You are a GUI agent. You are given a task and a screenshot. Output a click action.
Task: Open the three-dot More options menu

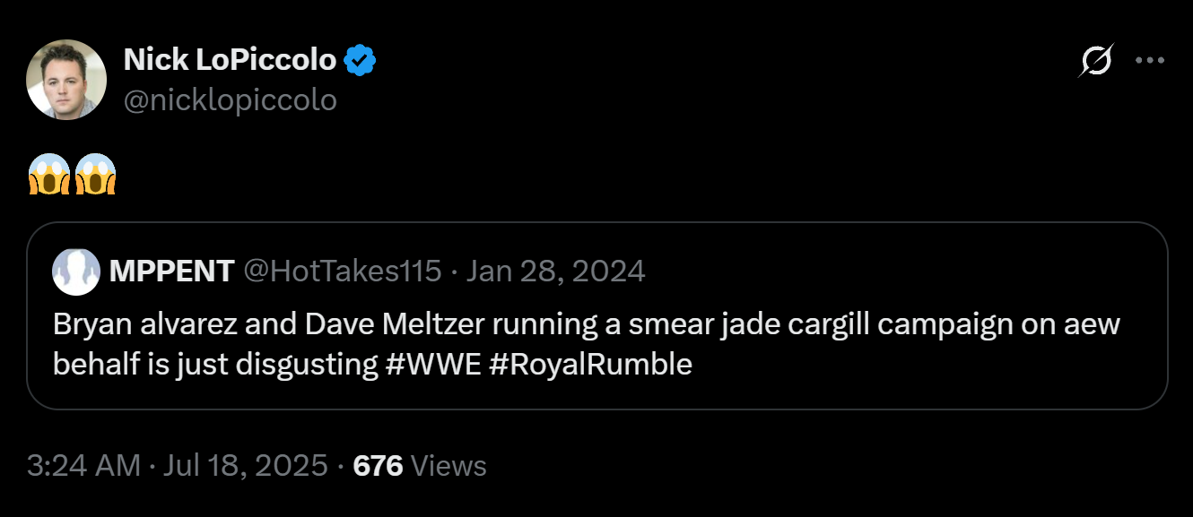tap(1149, 61)
